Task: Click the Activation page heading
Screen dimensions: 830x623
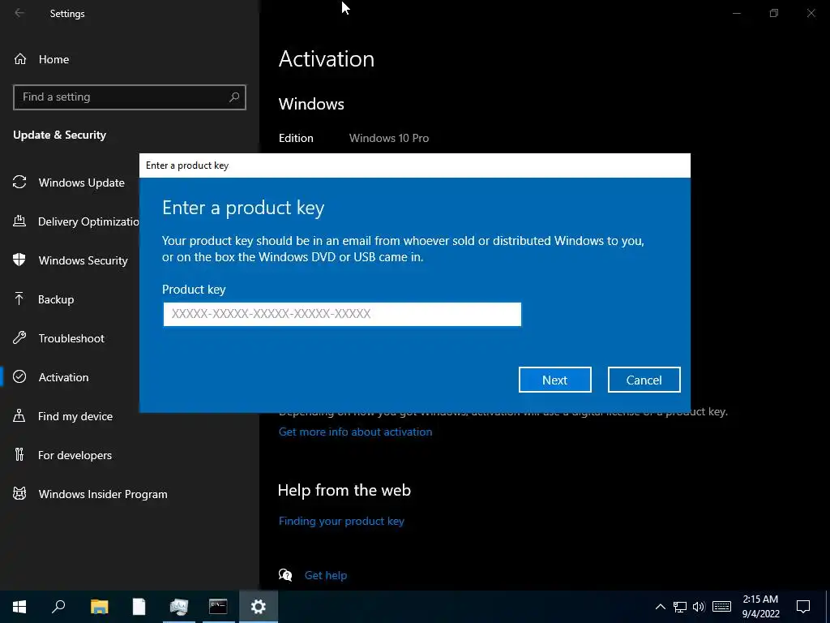Action: tap(326, 58)
